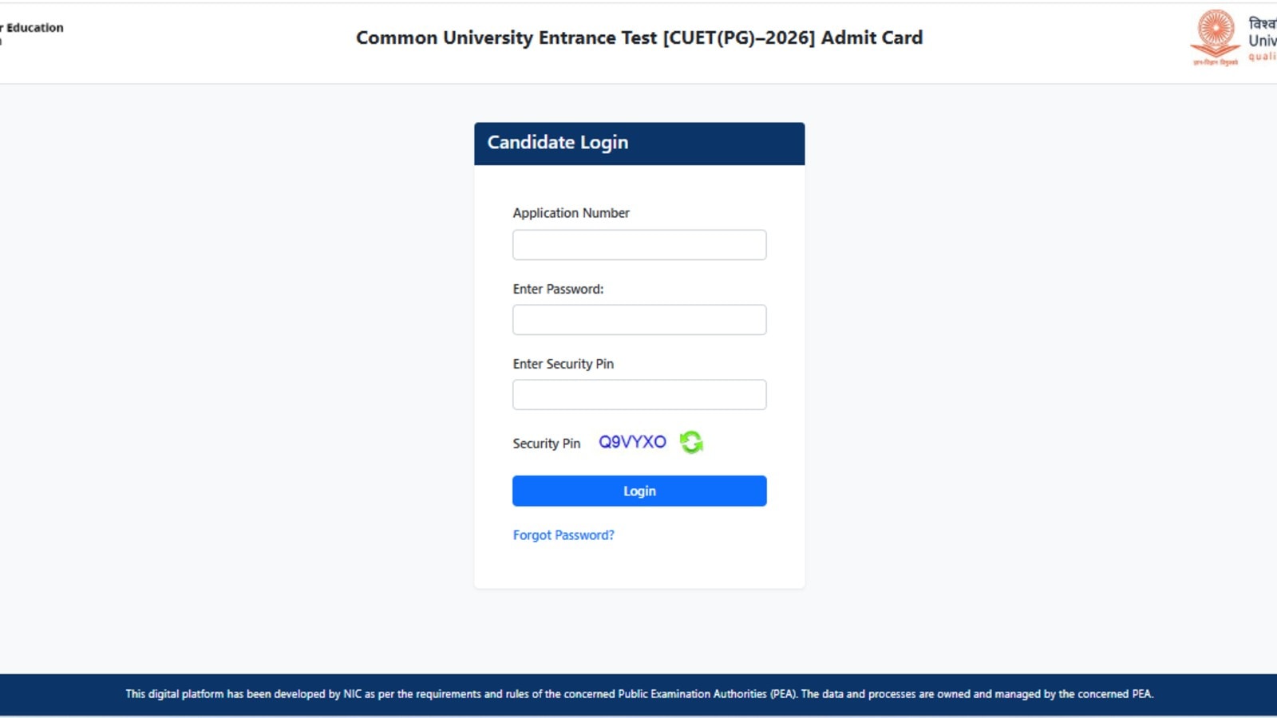Click the Security Pin label text
Image resolution: width=1277 pixels, height=718 pixels.
[546, 444]
